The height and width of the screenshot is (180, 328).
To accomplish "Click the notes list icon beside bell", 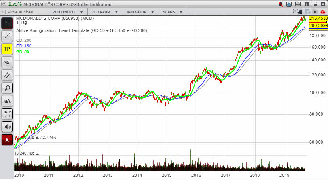I will (x=307, y=12).
